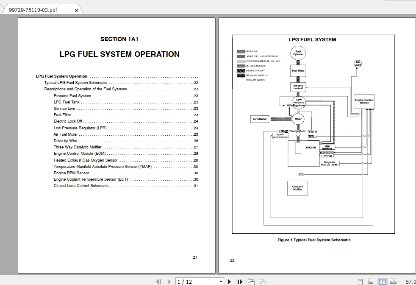Open the previous page arrow icon

(x=168, y=281)
